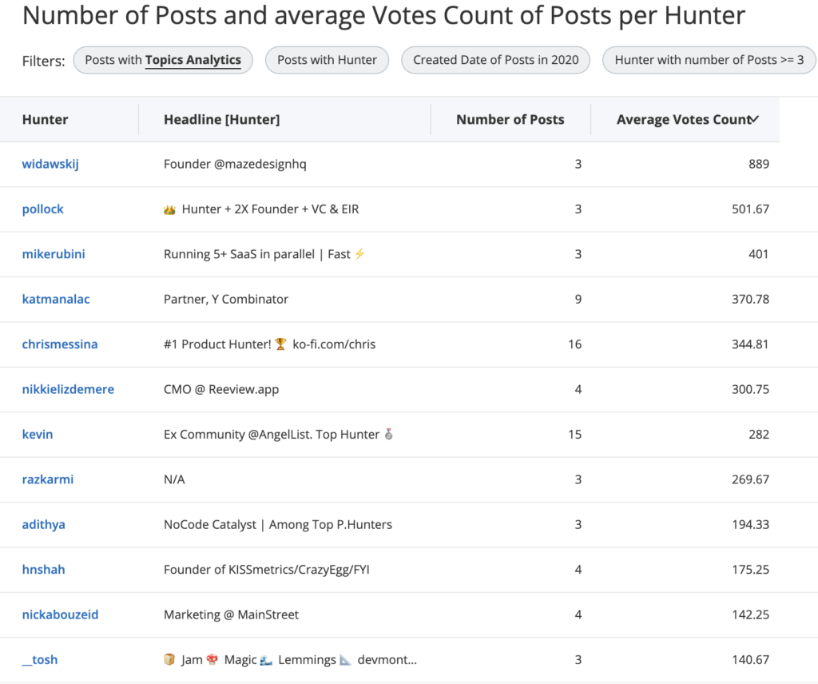Image resolution: width=818 pixels, height=684 pixels.
Task: Open the razkarmi hunter profile link
Action: click(47, 479)
